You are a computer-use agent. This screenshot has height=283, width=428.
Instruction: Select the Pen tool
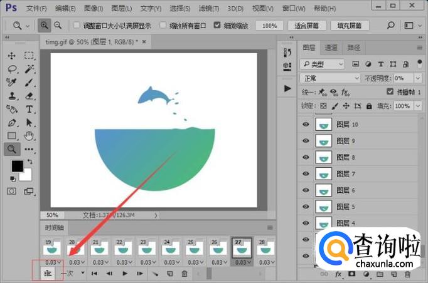tap(12, 122)
